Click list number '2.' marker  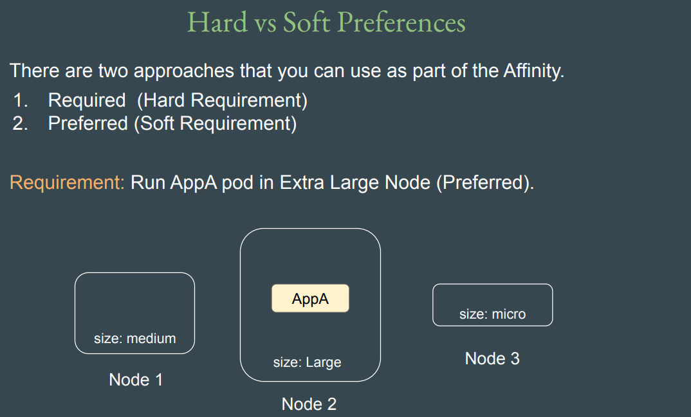click(x=21, y=123)
